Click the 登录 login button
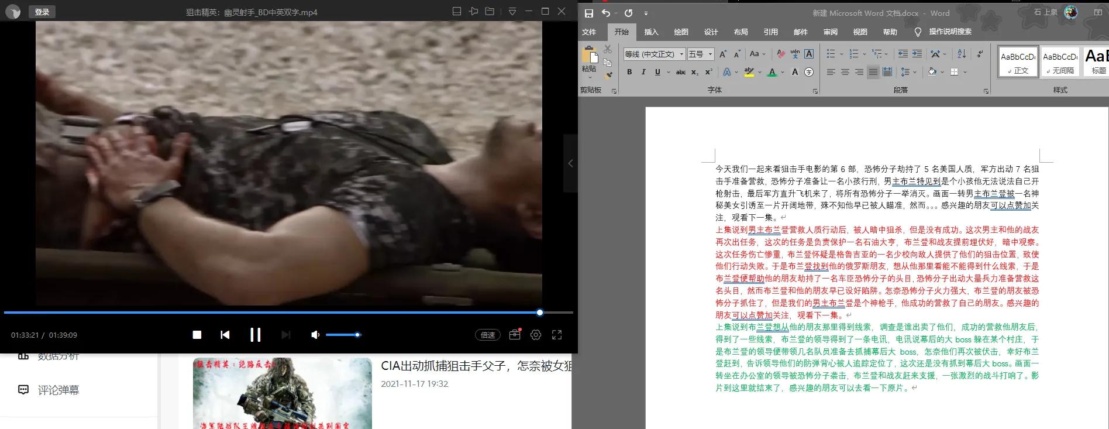The width and height of the screenshot is (1109, 429). pos(42,12)
